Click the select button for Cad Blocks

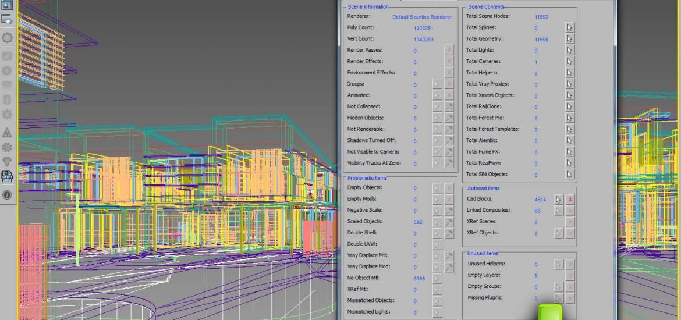click(x=558, y=199)
